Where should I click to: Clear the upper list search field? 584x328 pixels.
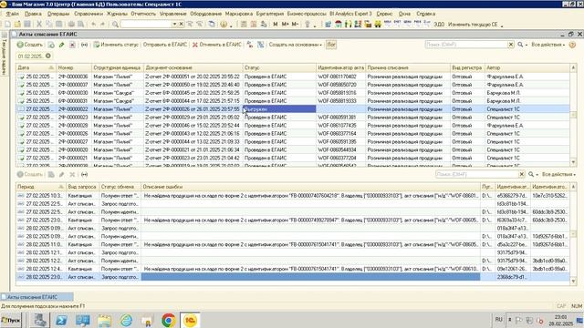[x=511, y=45]
